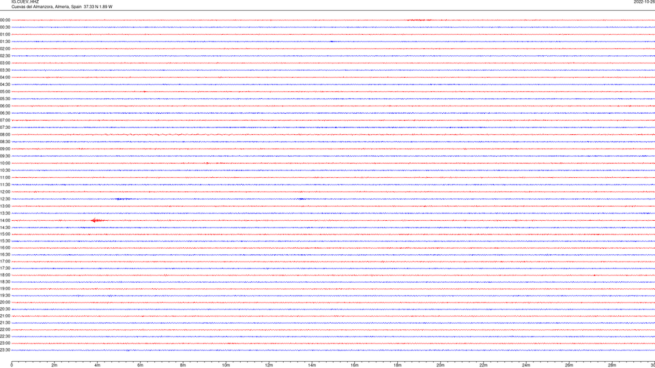Click the 10m minute axis label
The height and width of the screenshot is (368, 655).
(226, 365)
